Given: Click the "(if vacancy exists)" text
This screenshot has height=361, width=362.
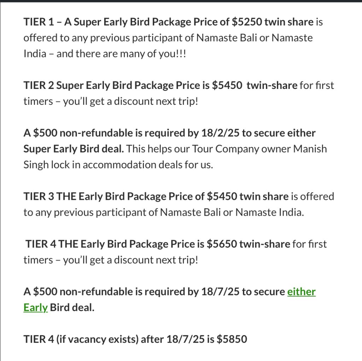Looking at the screenshot, I should [x=97, y=339].
